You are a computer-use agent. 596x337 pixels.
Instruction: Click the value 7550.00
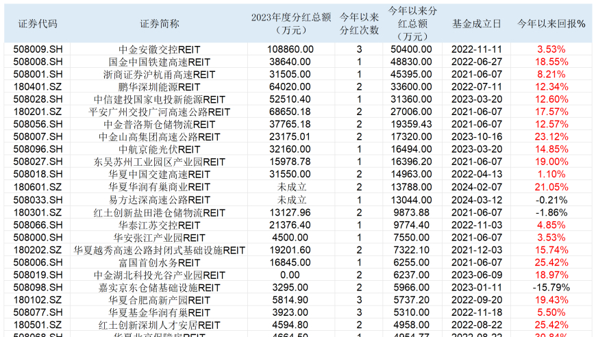pyautogui.click(x=411, y=238)
